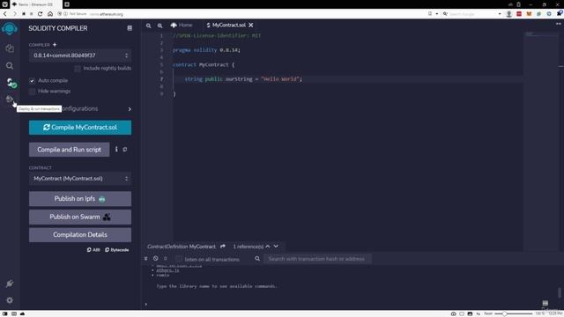Open a new browser tab
The height and width of the screenshot is (317, 564).
(x=67, y=4)
